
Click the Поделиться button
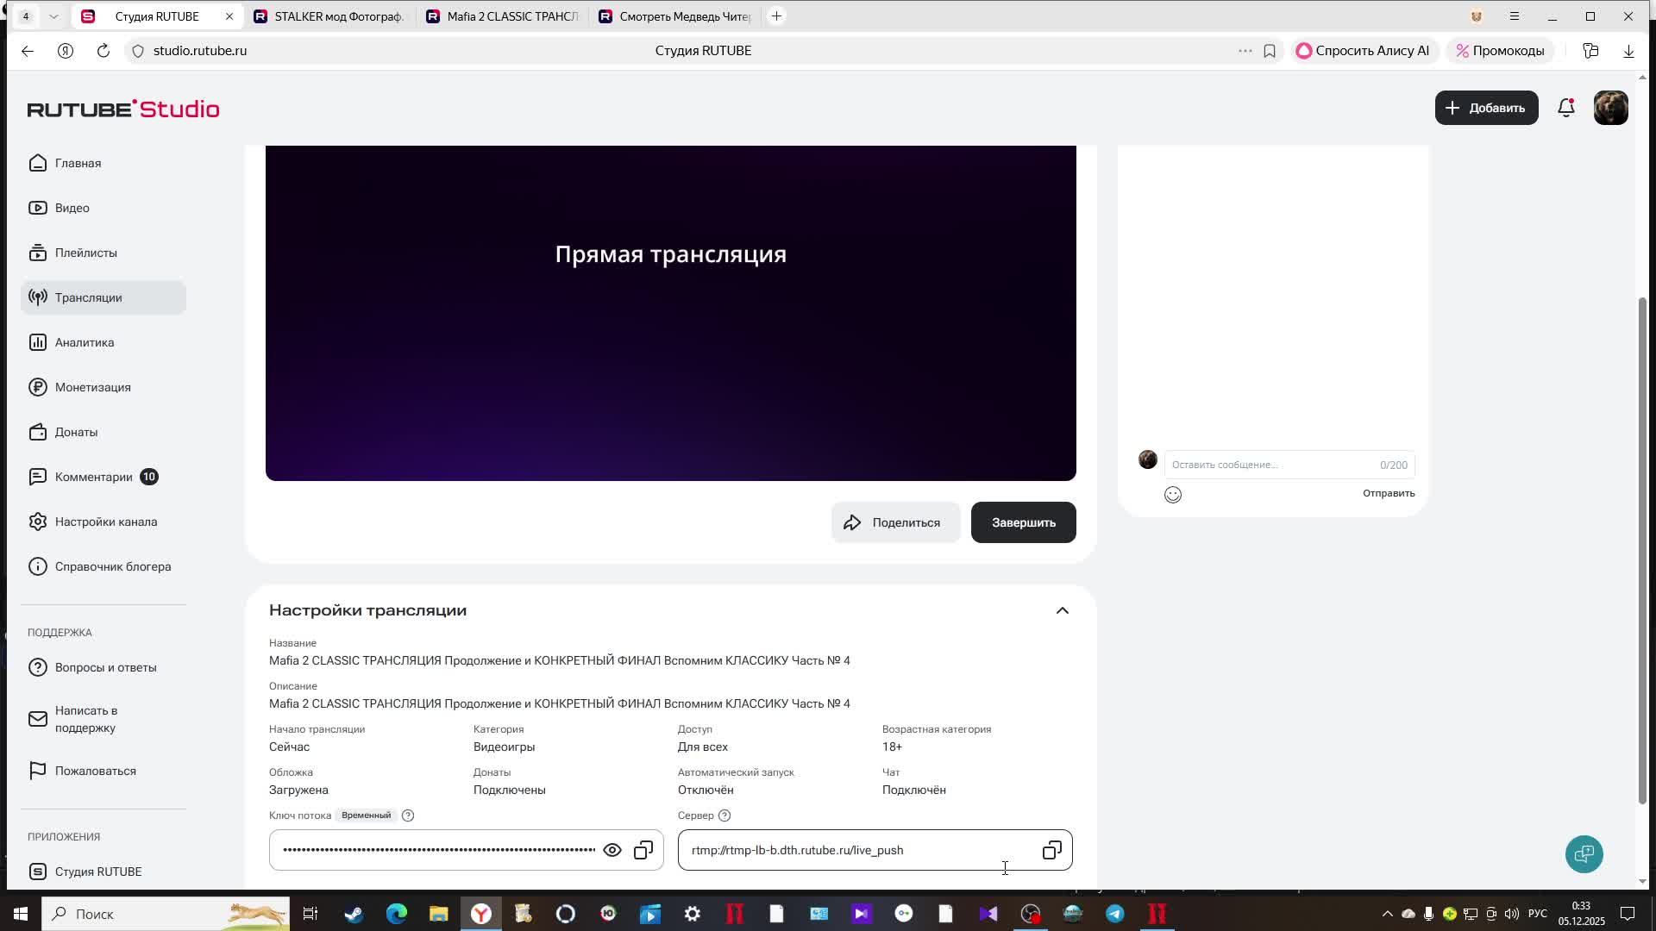895,522
